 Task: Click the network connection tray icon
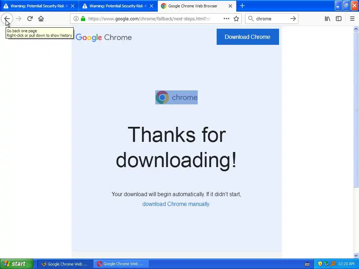[326, 264]
